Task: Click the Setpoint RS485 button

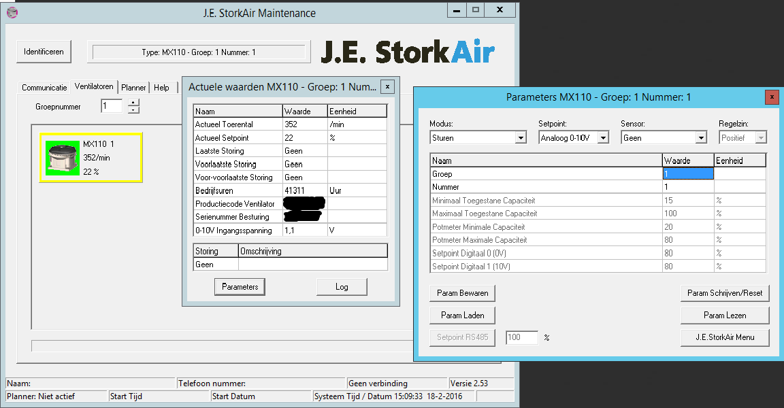Action: [x=463, y=337]
